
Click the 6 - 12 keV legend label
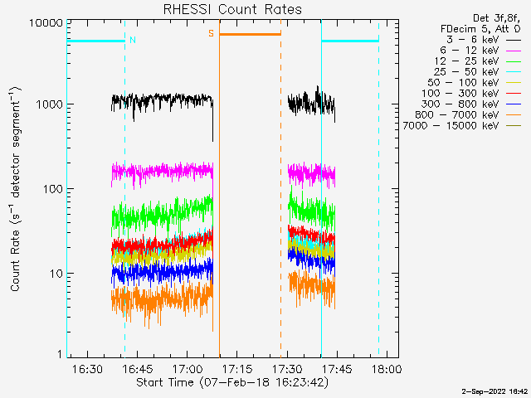pos(470,51)
